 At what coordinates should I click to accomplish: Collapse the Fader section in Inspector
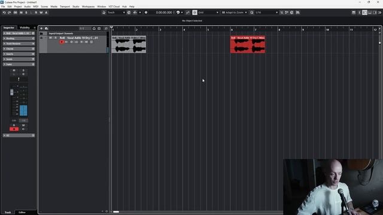(19, 64)
